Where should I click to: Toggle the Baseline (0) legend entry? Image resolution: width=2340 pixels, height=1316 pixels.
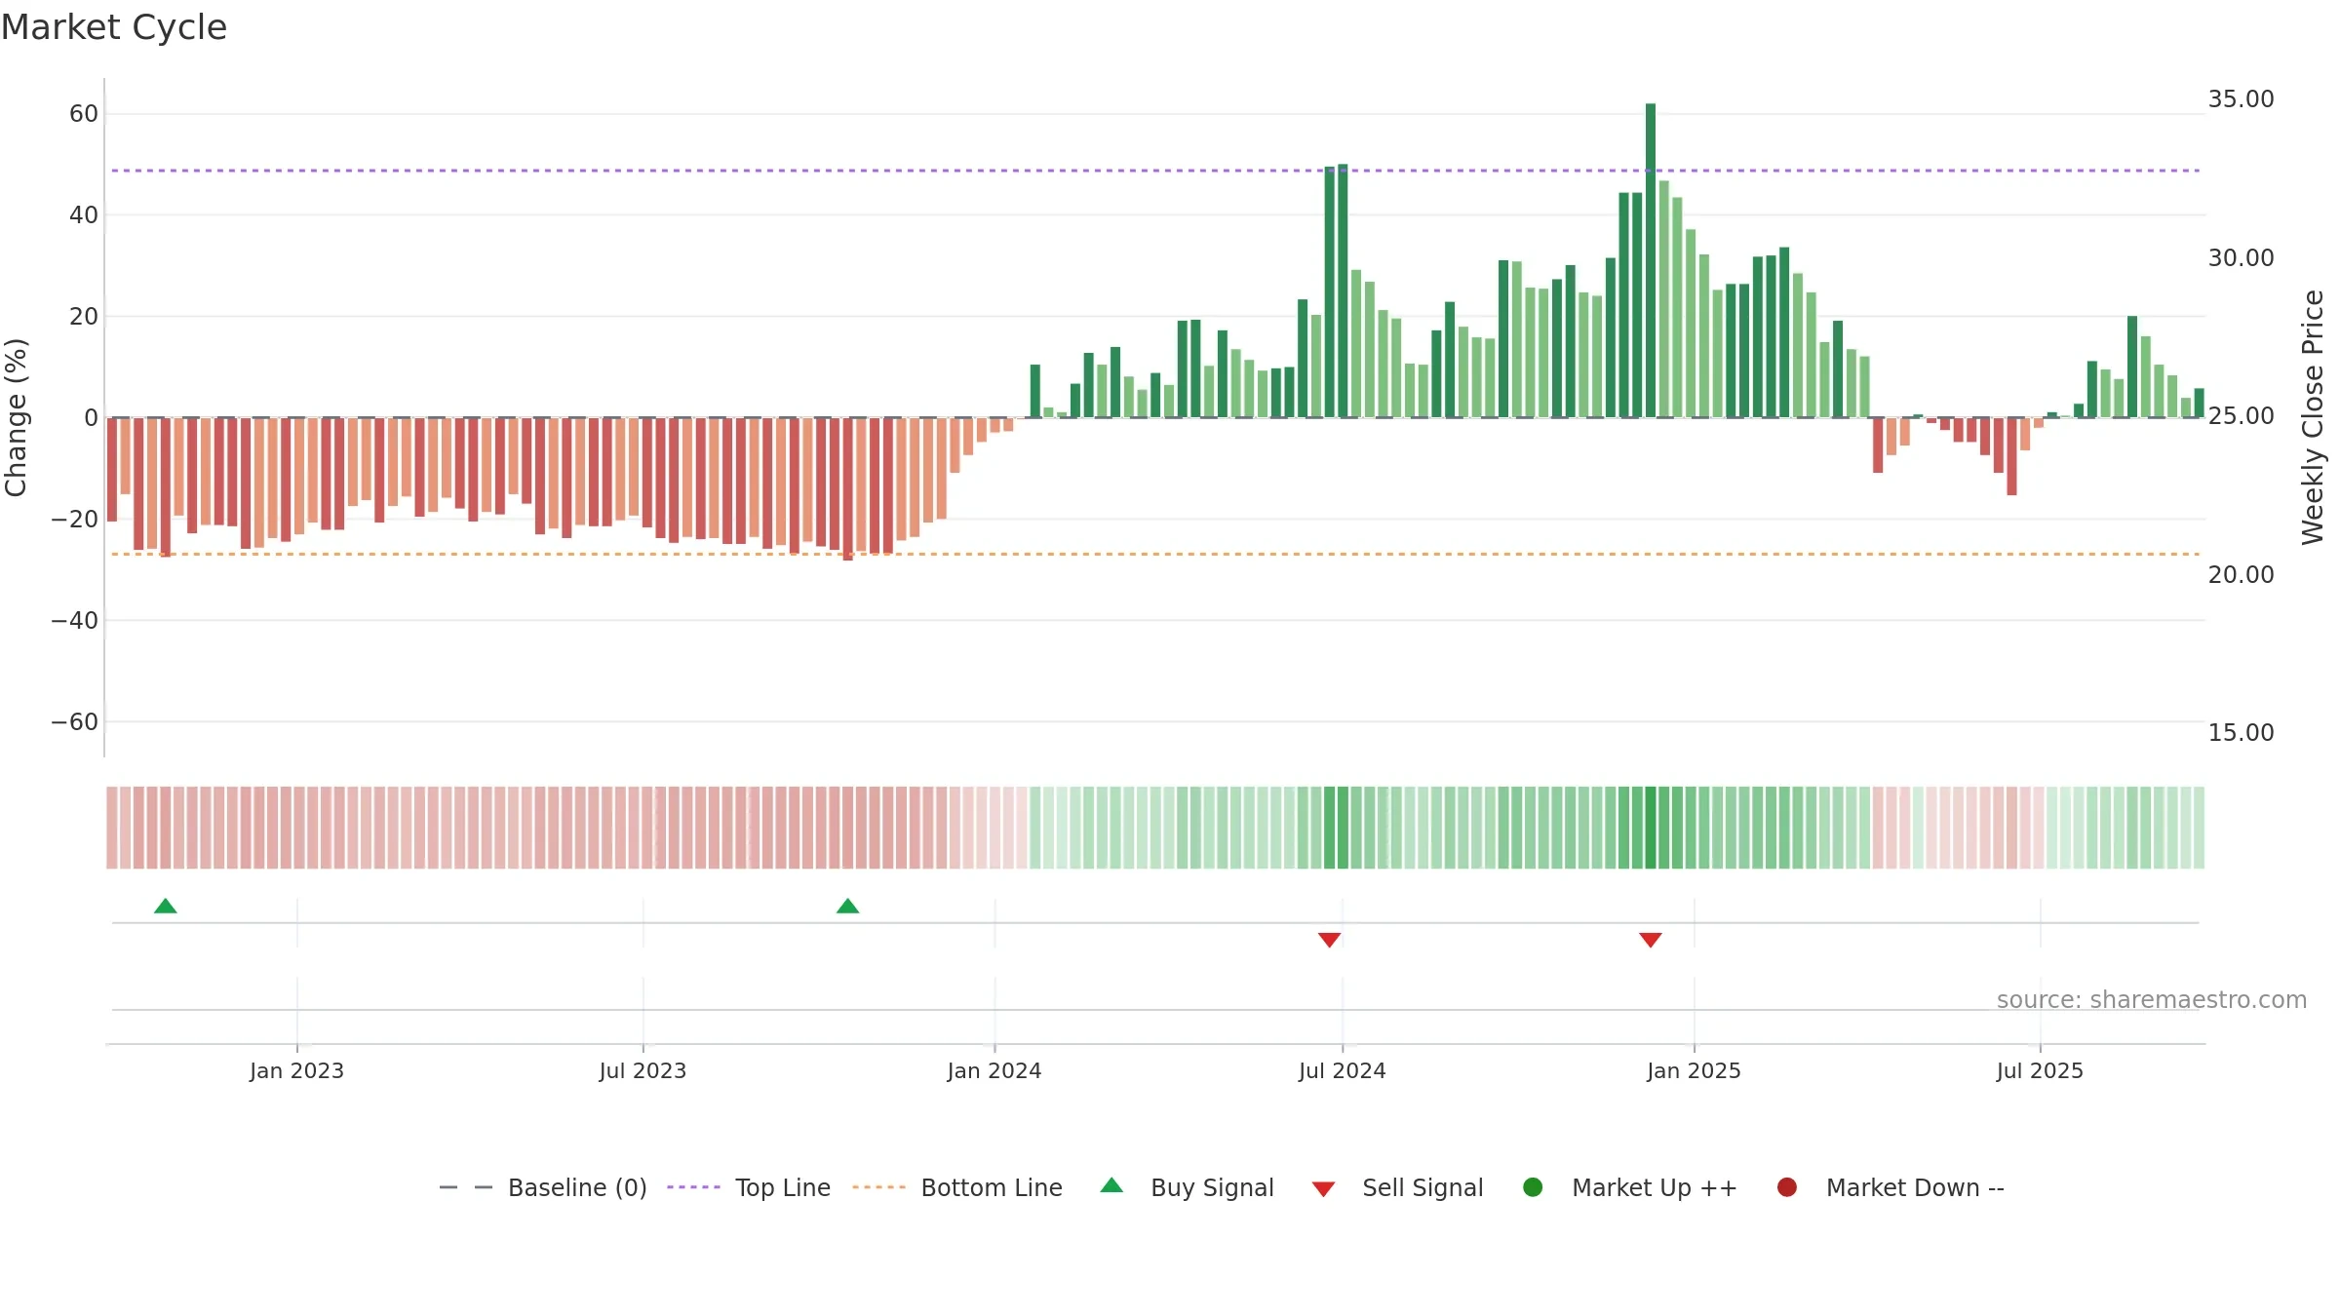point(543,1187)
